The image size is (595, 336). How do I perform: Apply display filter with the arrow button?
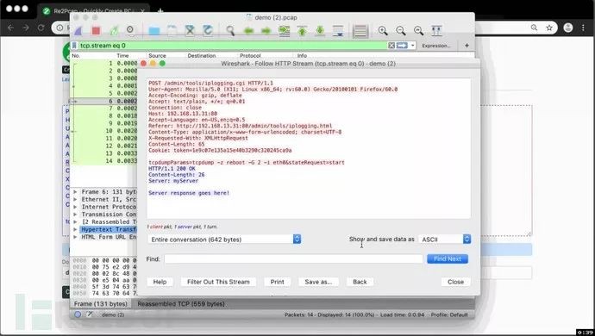402,46
